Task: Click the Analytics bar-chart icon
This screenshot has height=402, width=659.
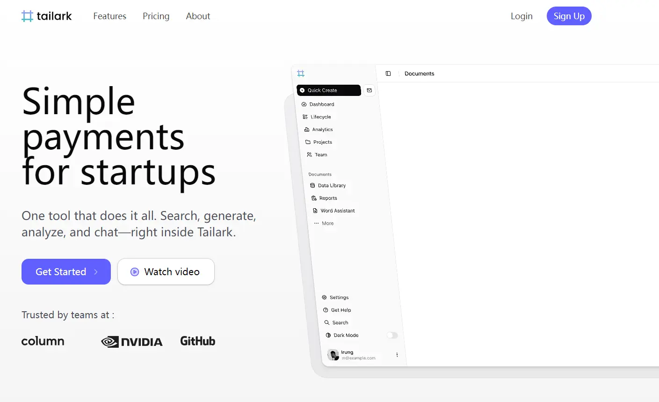Action: (x=306, y=129)
